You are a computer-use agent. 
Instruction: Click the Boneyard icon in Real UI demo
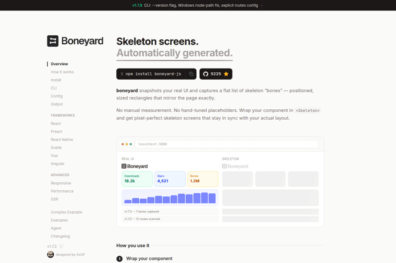pos(124,166)
